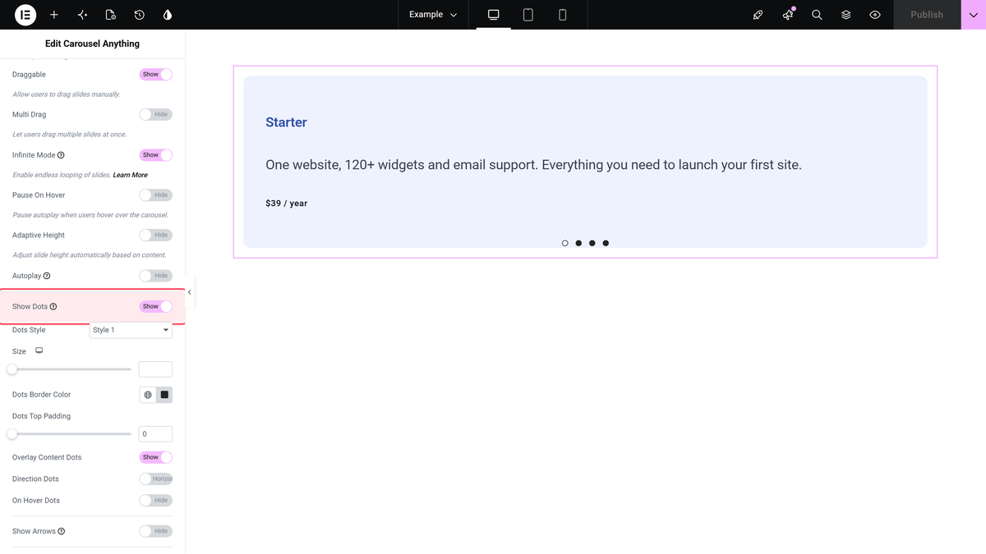Enable the Adaptive Height switch
Viewport: 986px width, 554px height.
point(156,236)
